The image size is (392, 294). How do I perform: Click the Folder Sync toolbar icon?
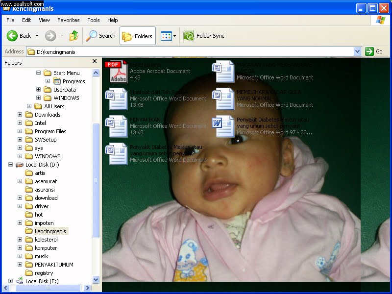(x=189, y=36)
